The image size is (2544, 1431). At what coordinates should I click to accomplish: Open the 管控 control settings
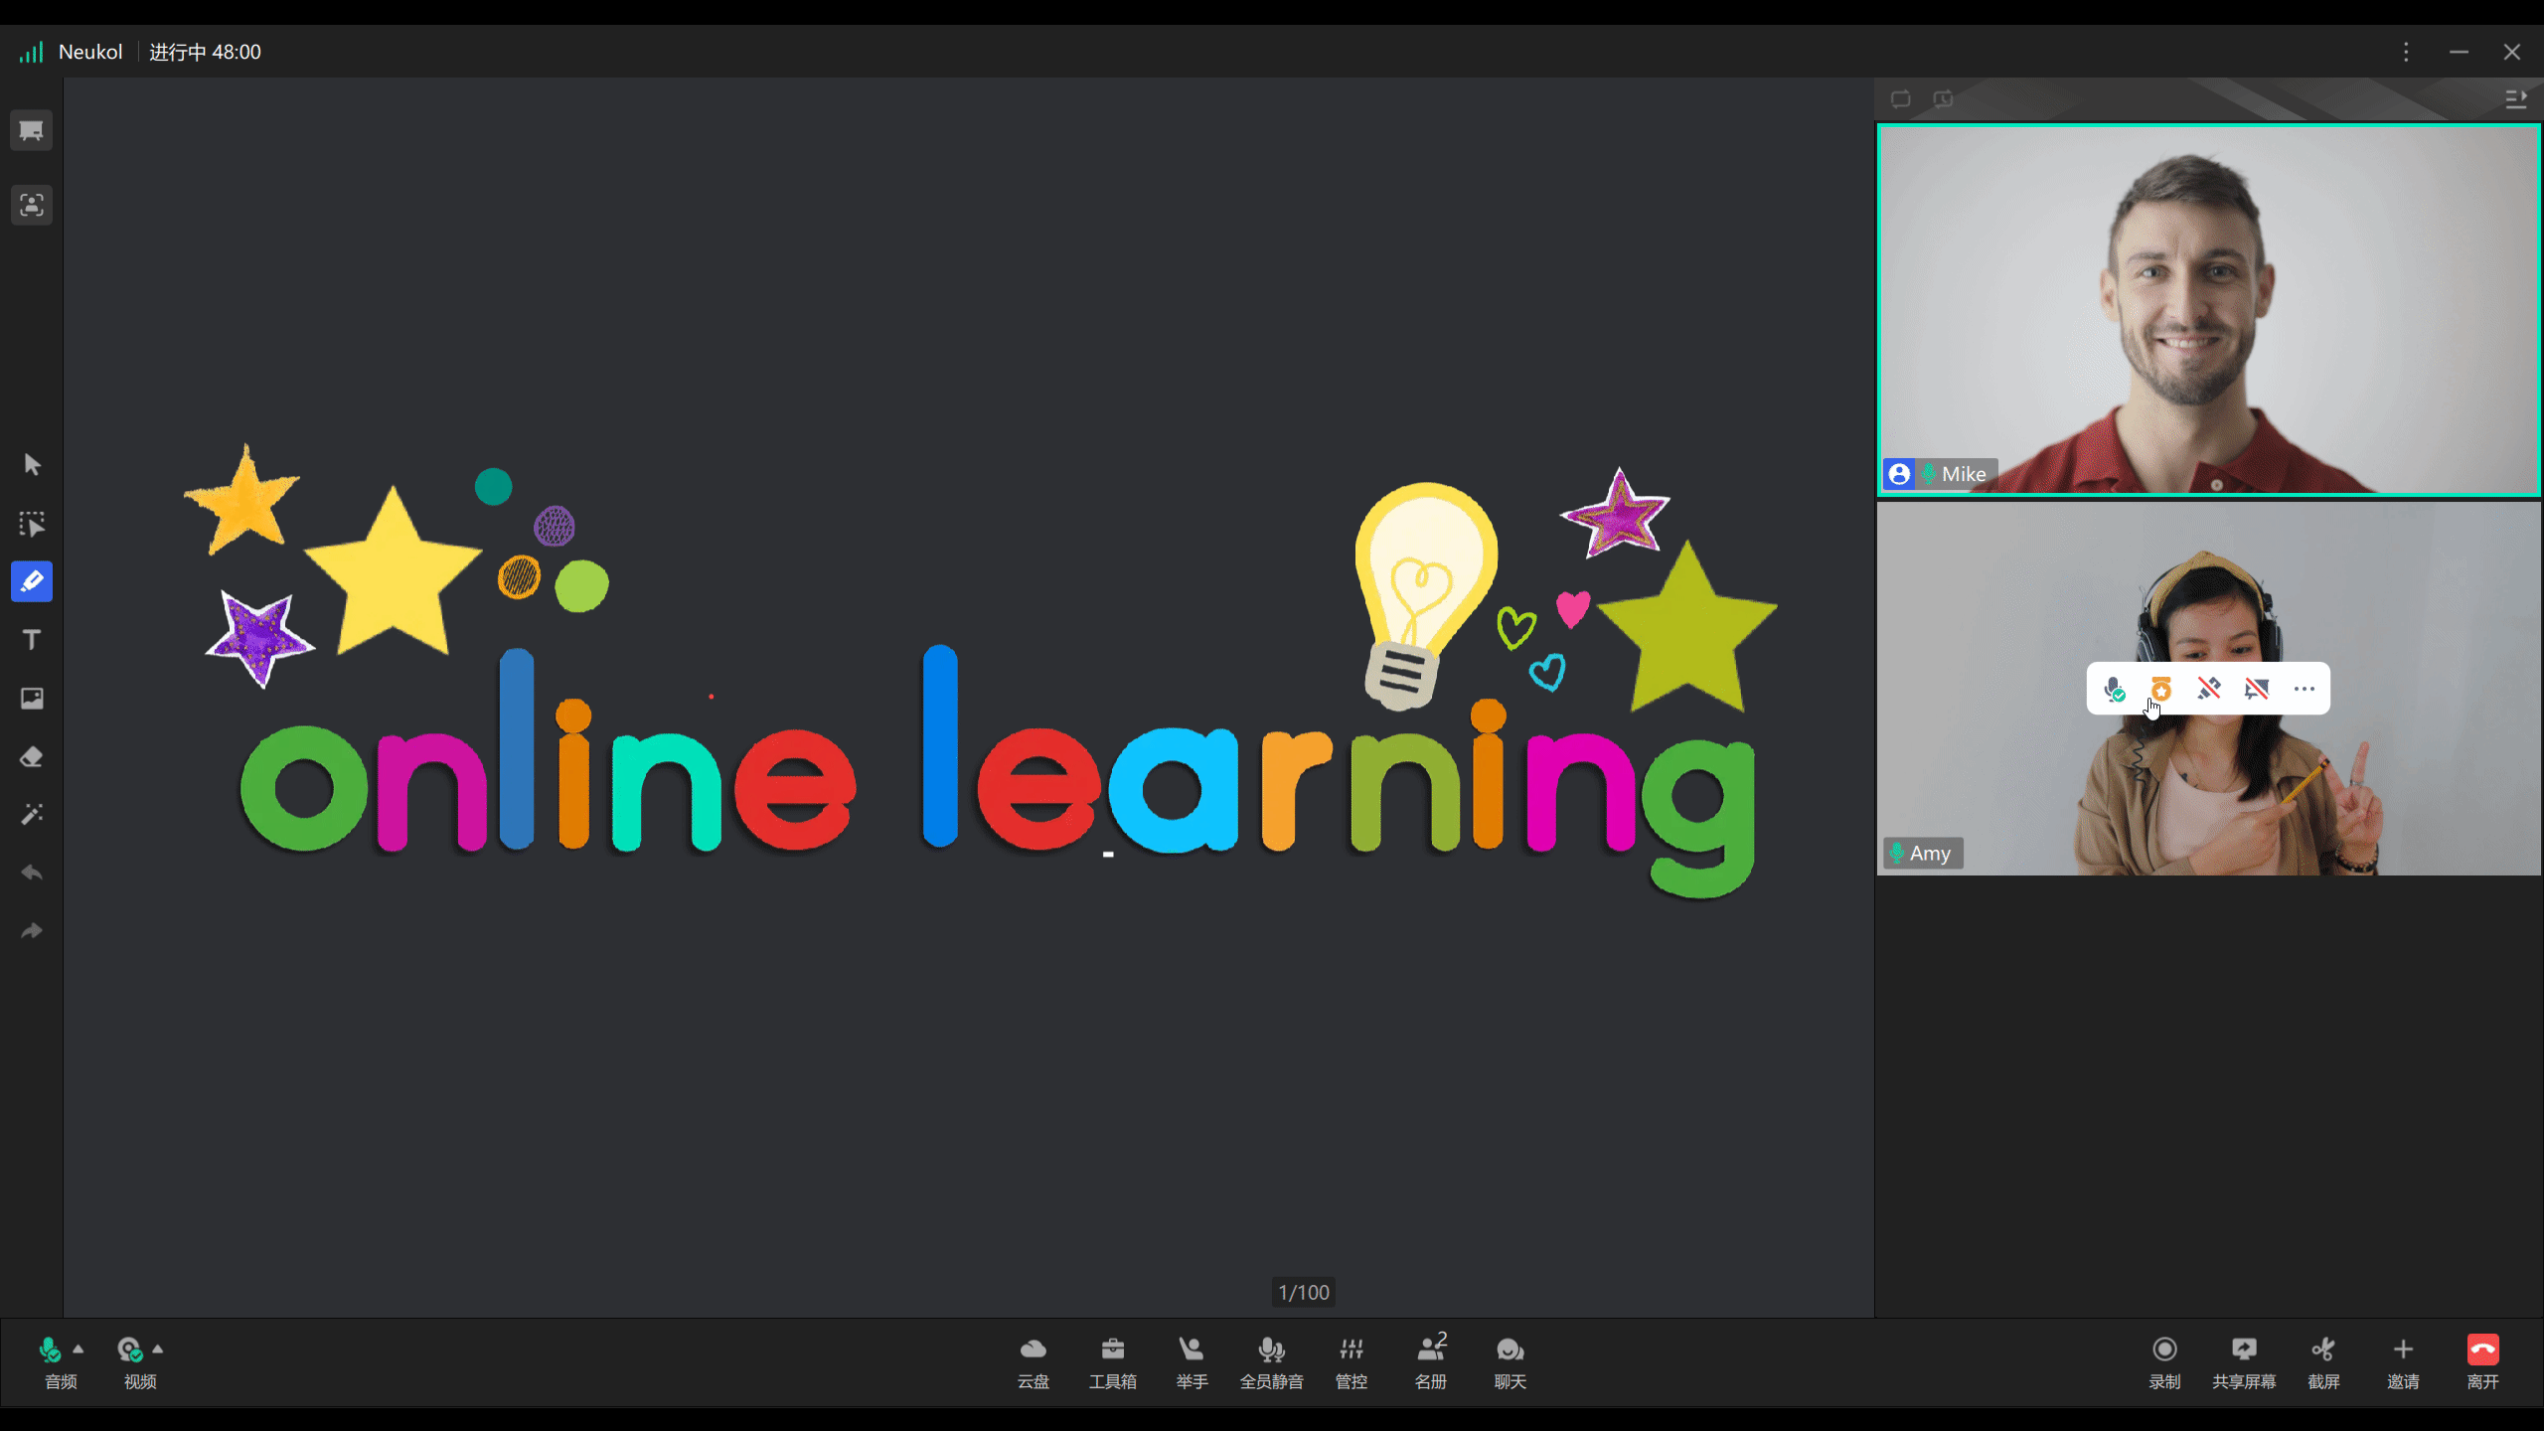click(x=1351, y=1362)
